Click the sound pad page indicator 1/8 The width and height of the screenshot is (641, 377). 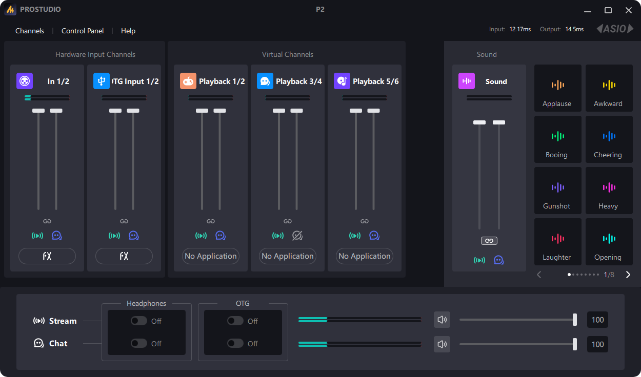[609, 275]
